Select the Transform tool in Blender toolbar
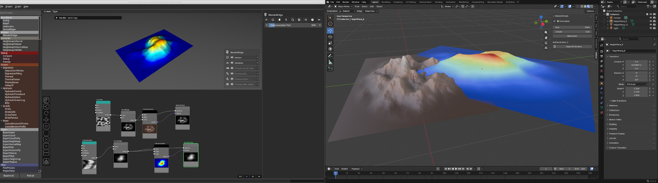This screenshot has width=658, height=183. pyautogui.click(x=330, y=49)
